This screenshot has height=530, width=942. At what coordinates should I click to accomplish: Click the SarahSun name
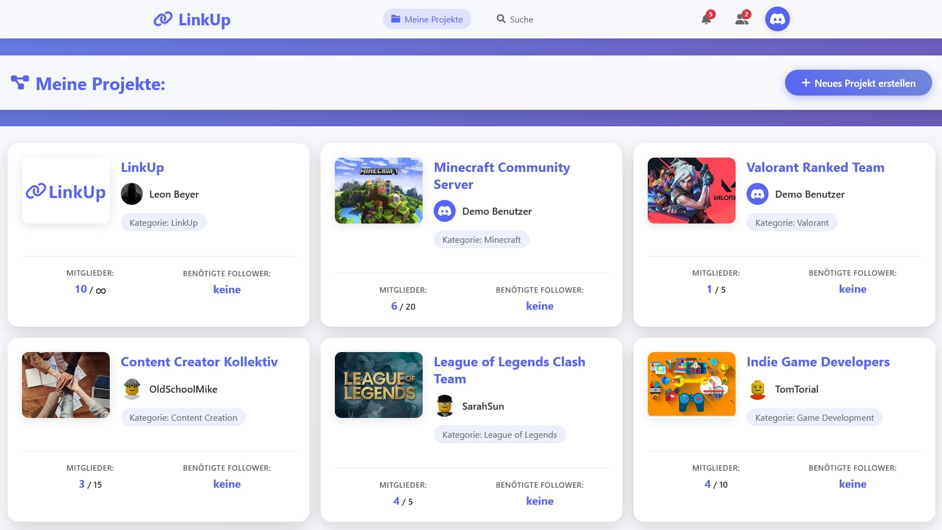point(483,406)
